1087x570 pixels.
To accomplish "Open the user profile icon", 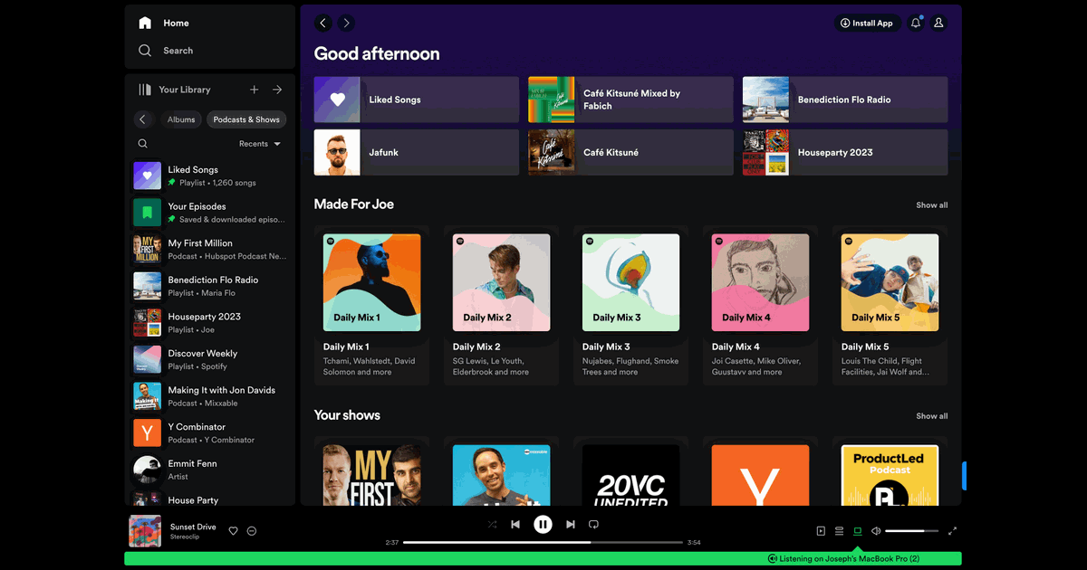I will tap(939, 23).
